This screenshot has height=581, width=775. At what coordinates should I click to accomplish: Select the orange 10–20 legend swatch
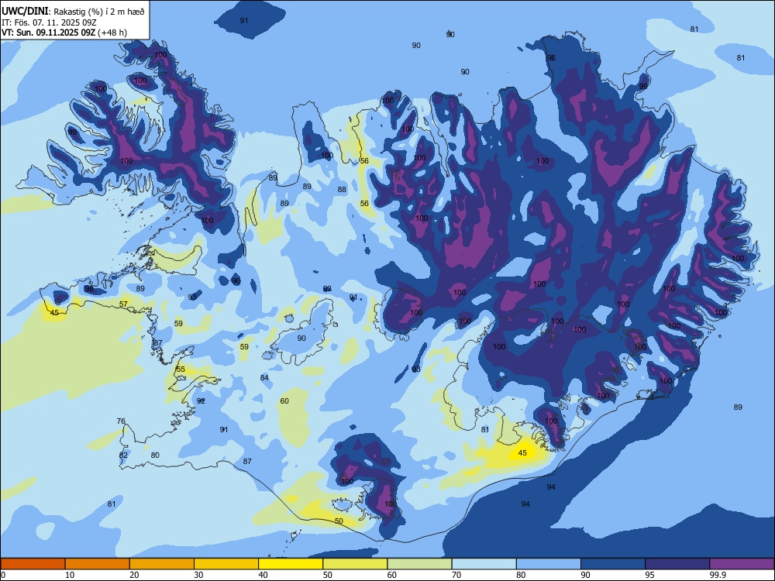pyautogui.click(x=98, y=564)
